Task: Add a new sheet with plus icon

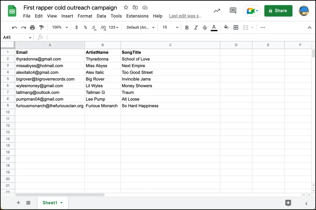Action: (x=18, y=203)
